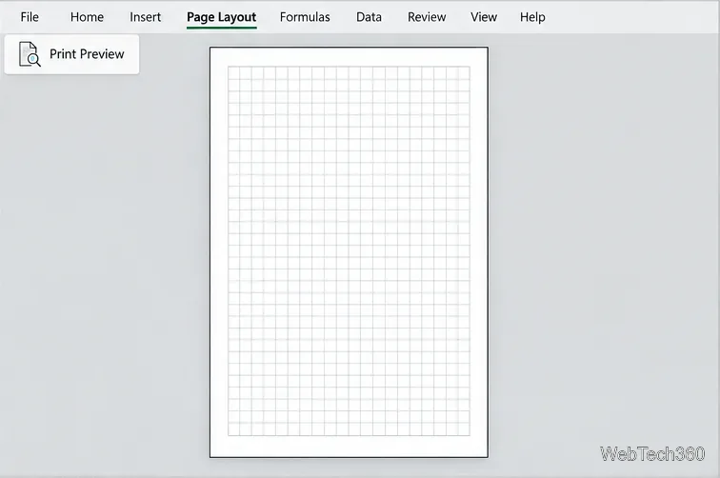Switch to the Home tab
Screen dimensions: 720x478
87,17
